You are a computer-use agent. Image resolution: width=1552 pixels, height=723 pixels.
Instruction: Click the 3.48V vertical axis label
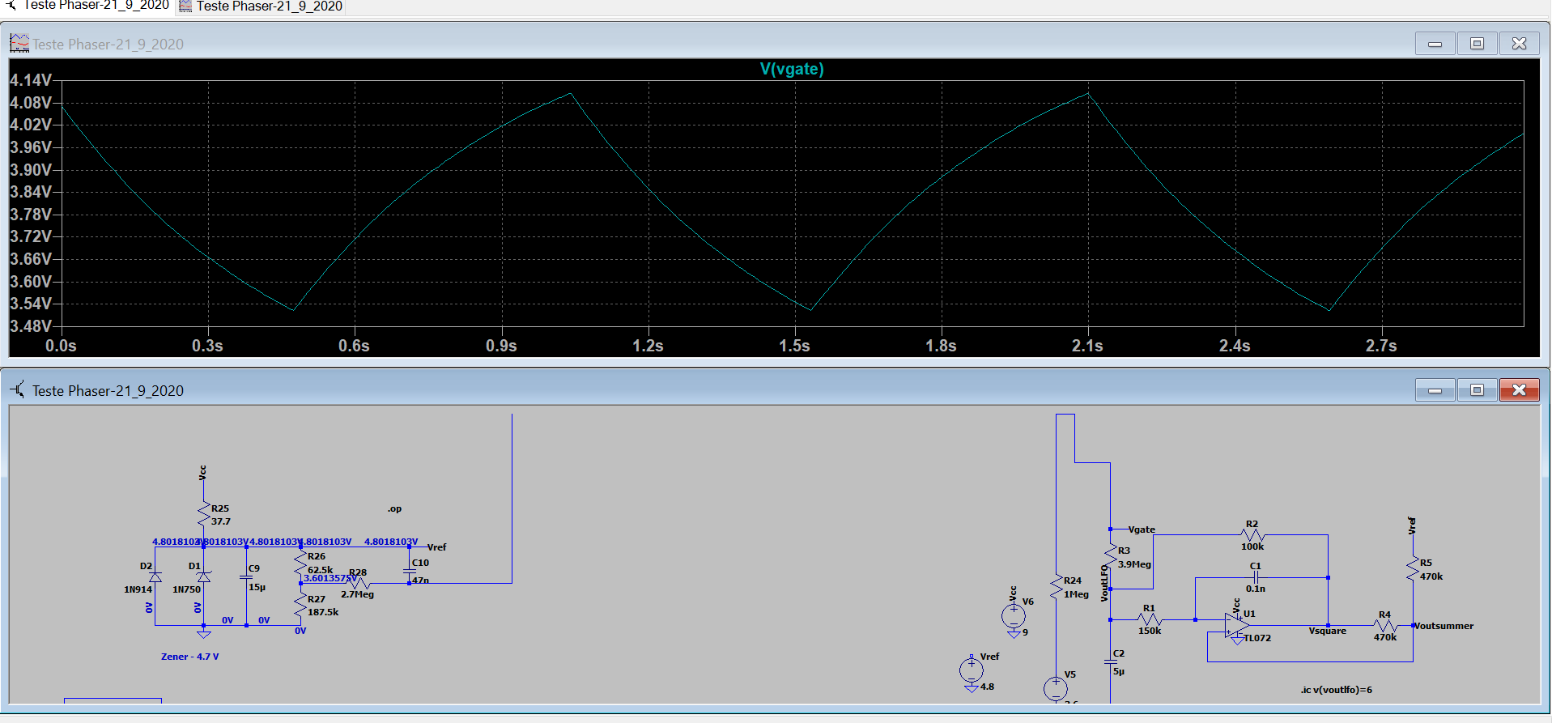[31, 326]
